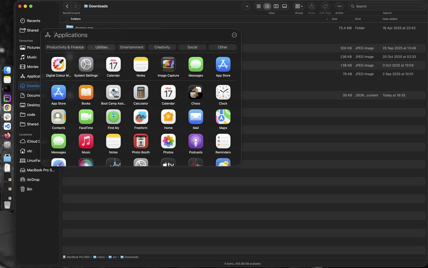Open the Books app

pos(86,92)
